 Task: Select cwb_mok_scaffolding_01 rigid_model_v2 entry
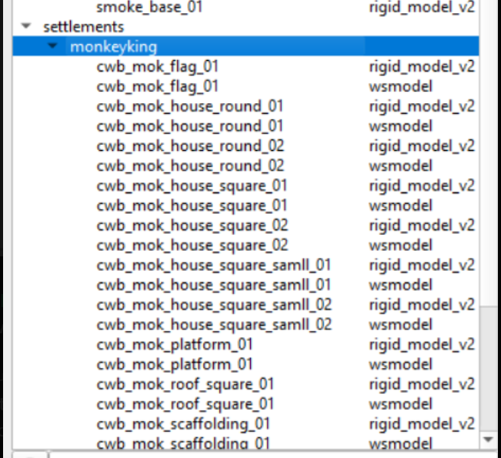(245, 423)
